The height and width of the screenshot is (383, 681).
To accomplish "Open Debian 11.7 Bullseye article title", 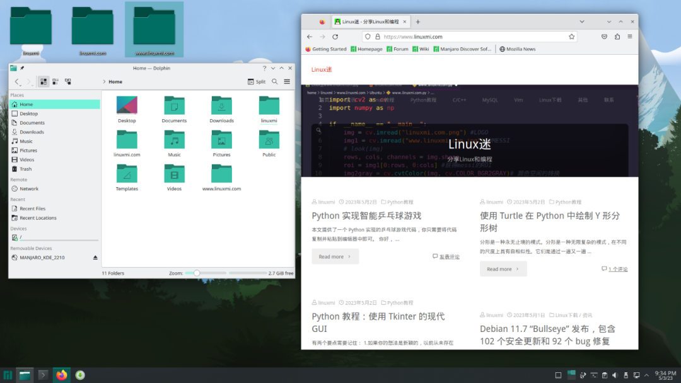I will 548,335.
